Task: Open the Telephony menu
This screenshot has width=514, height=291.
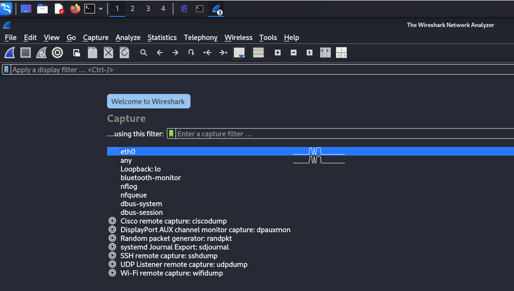Action: [201, 37]
